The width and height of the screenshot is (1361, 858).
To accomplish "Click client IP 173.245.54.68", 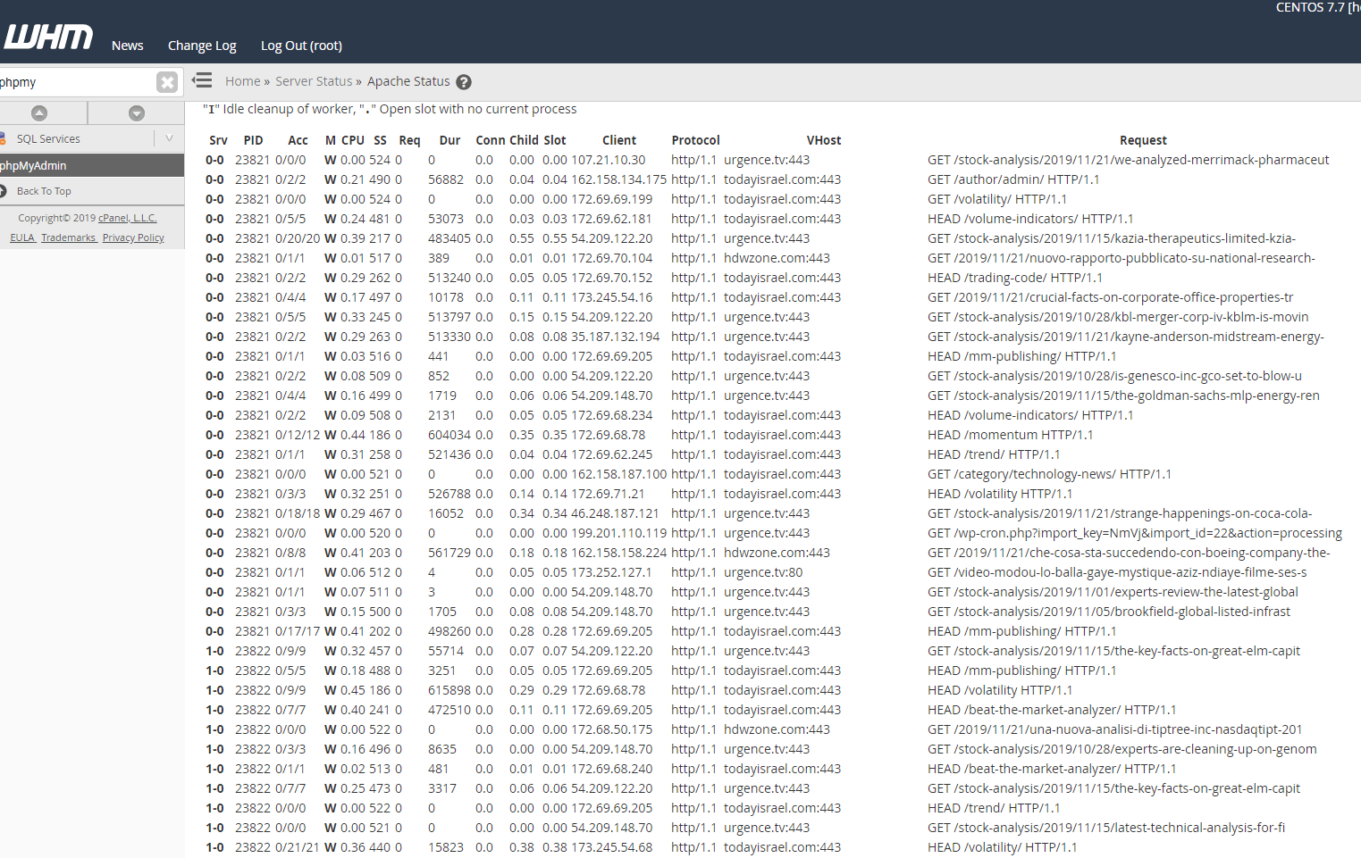I will click(611, 847).
